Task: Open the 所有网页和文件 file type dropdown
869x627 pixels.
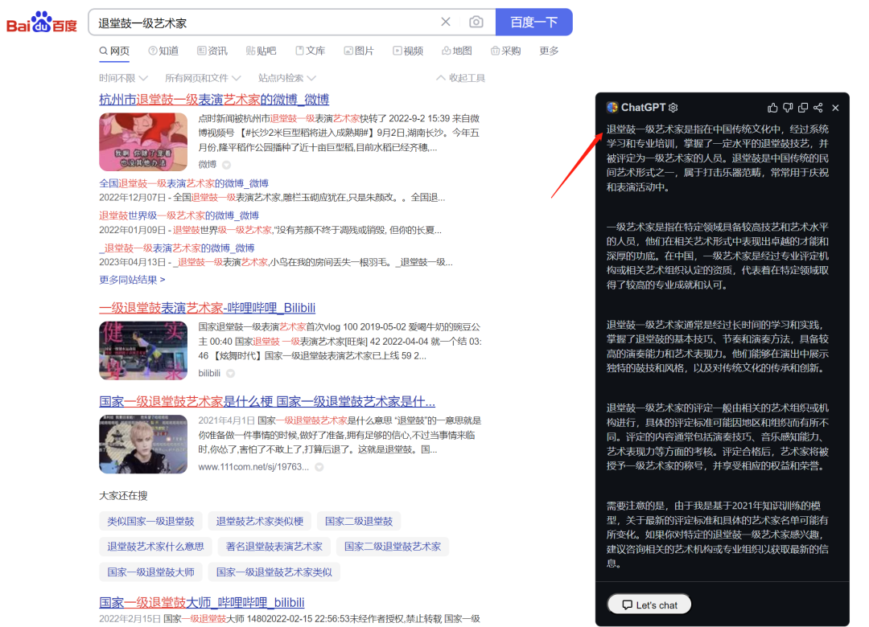Action: coord(203,78)
